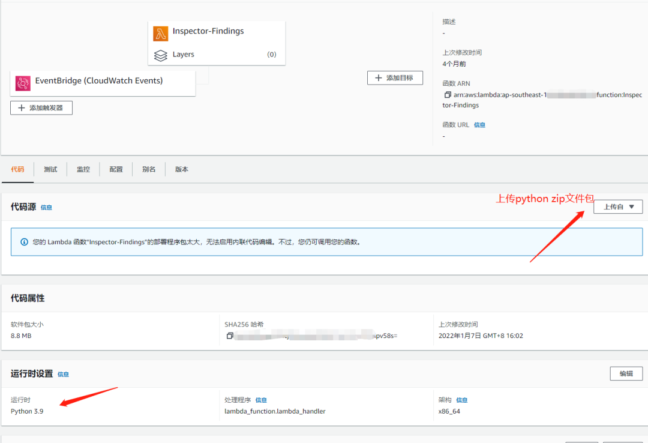Click the 添加目标 button
This screenshot has height=443, width=648.
(x=395, y=78)
